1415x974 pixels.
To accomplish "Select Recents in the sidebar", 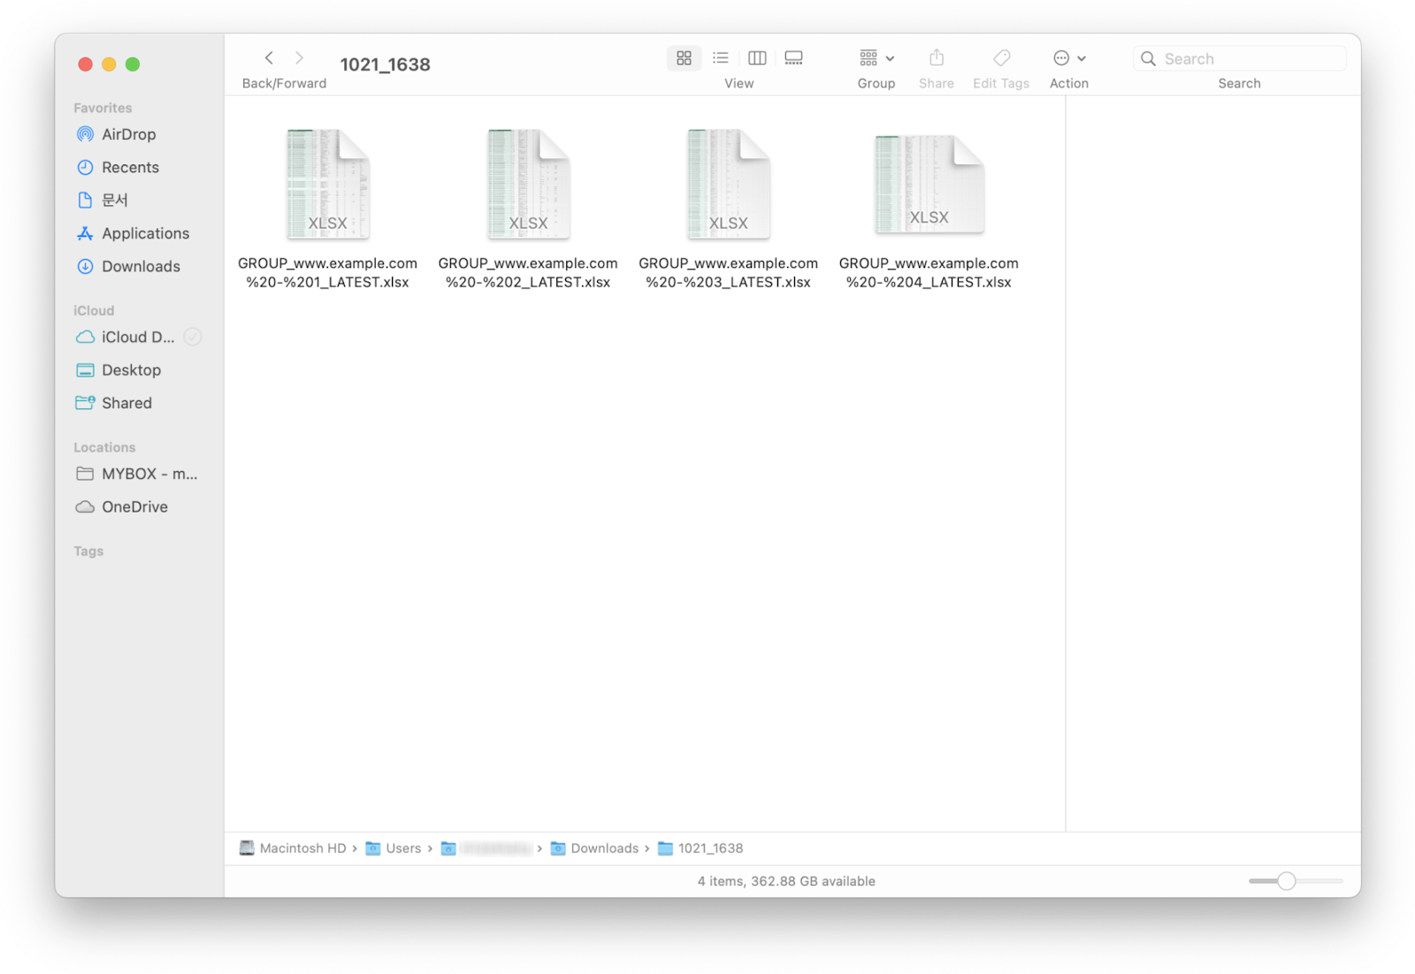I will click(130, 167).
